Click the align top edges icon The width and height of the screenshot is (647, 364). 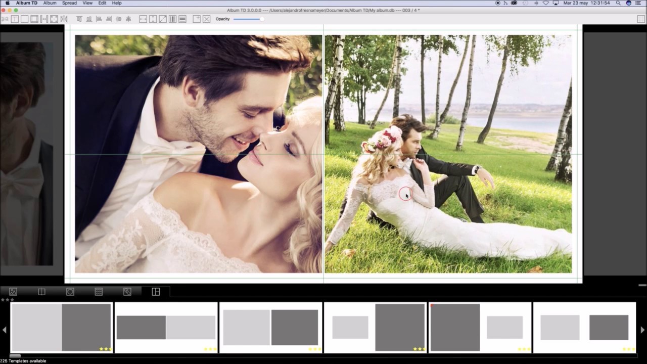(x=79, y=19)
